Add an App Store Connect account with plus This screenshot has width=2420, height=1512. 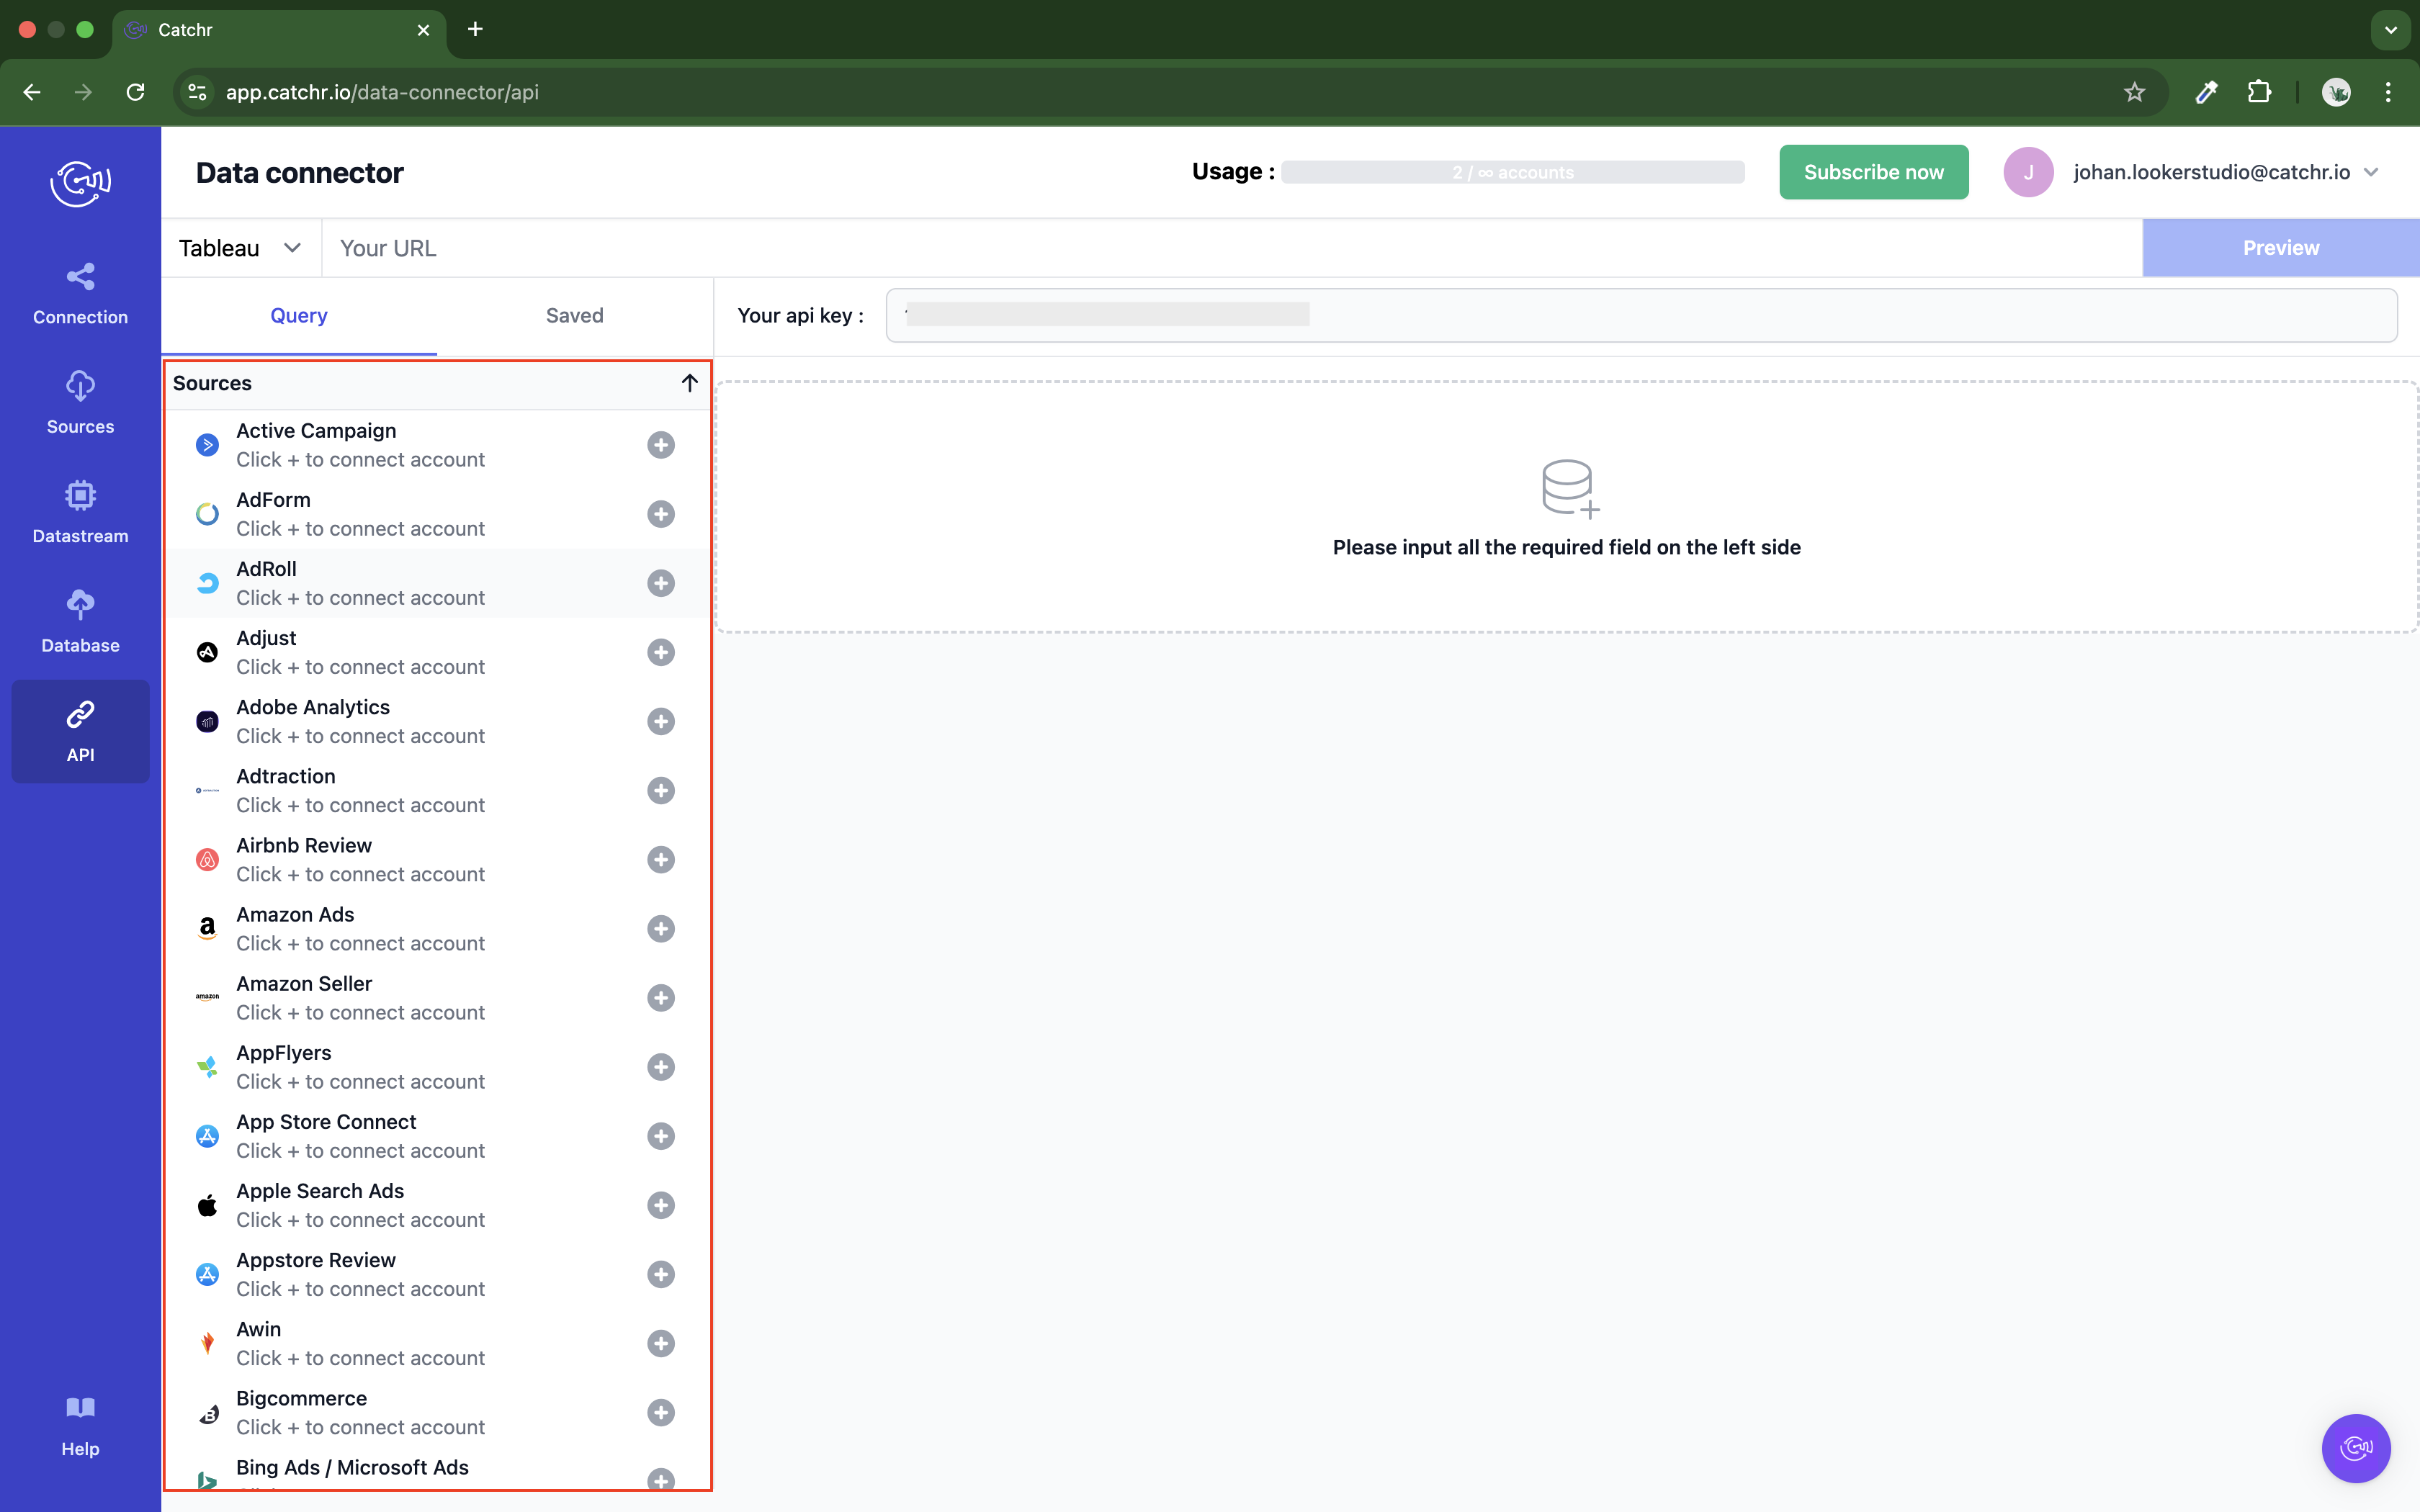pos(661,1136)
